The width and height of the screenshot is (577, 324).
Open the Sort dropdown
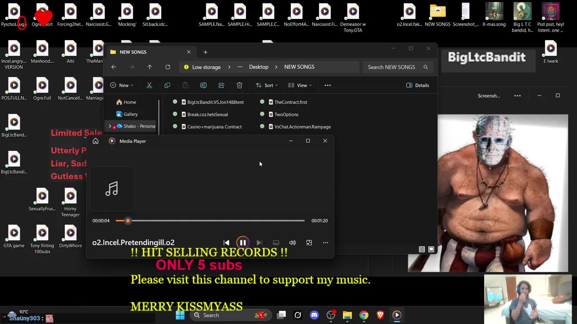[266, 85]
